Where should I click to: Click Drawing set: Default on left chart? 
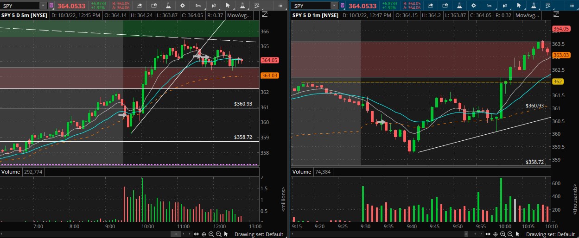[259, 234]
